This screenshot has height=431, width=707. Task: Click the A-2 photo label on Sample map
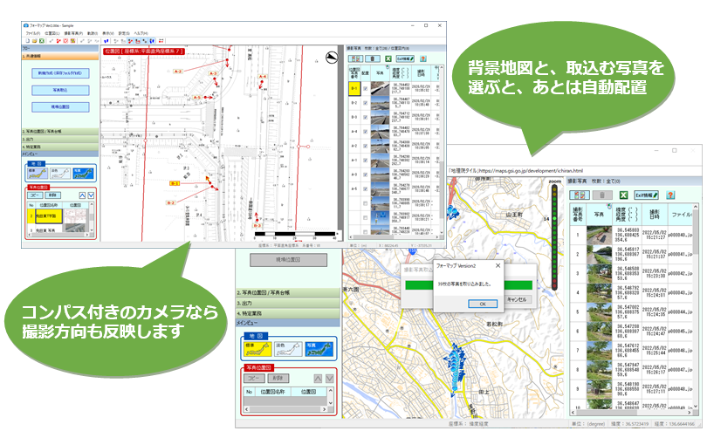click(x=178, y=72)
